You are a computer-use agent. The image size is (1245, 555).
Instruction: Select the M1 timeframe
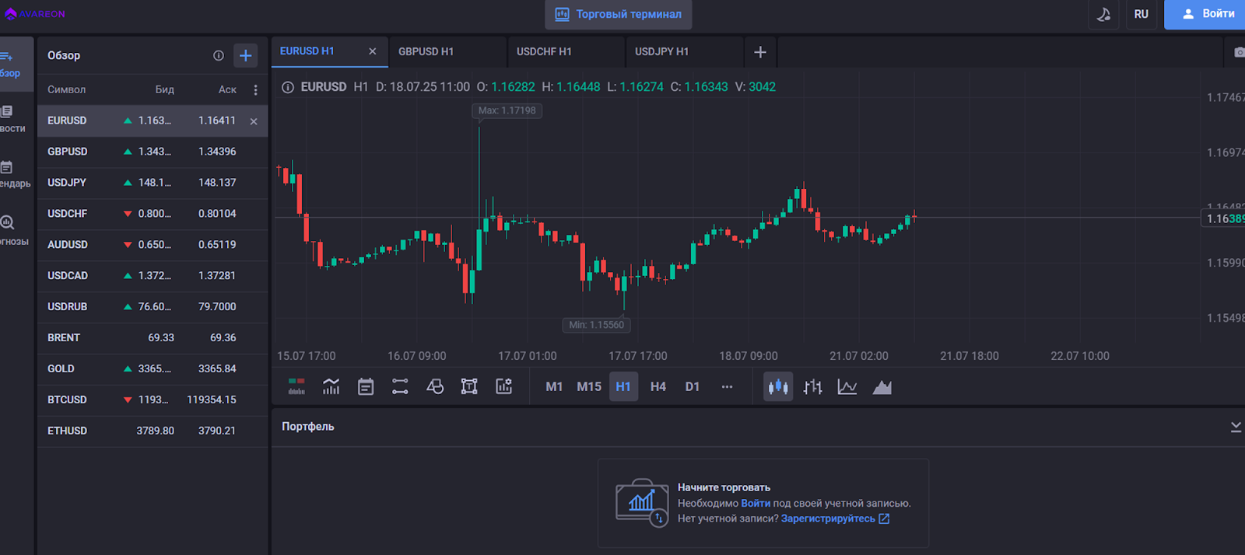[554, 386]
